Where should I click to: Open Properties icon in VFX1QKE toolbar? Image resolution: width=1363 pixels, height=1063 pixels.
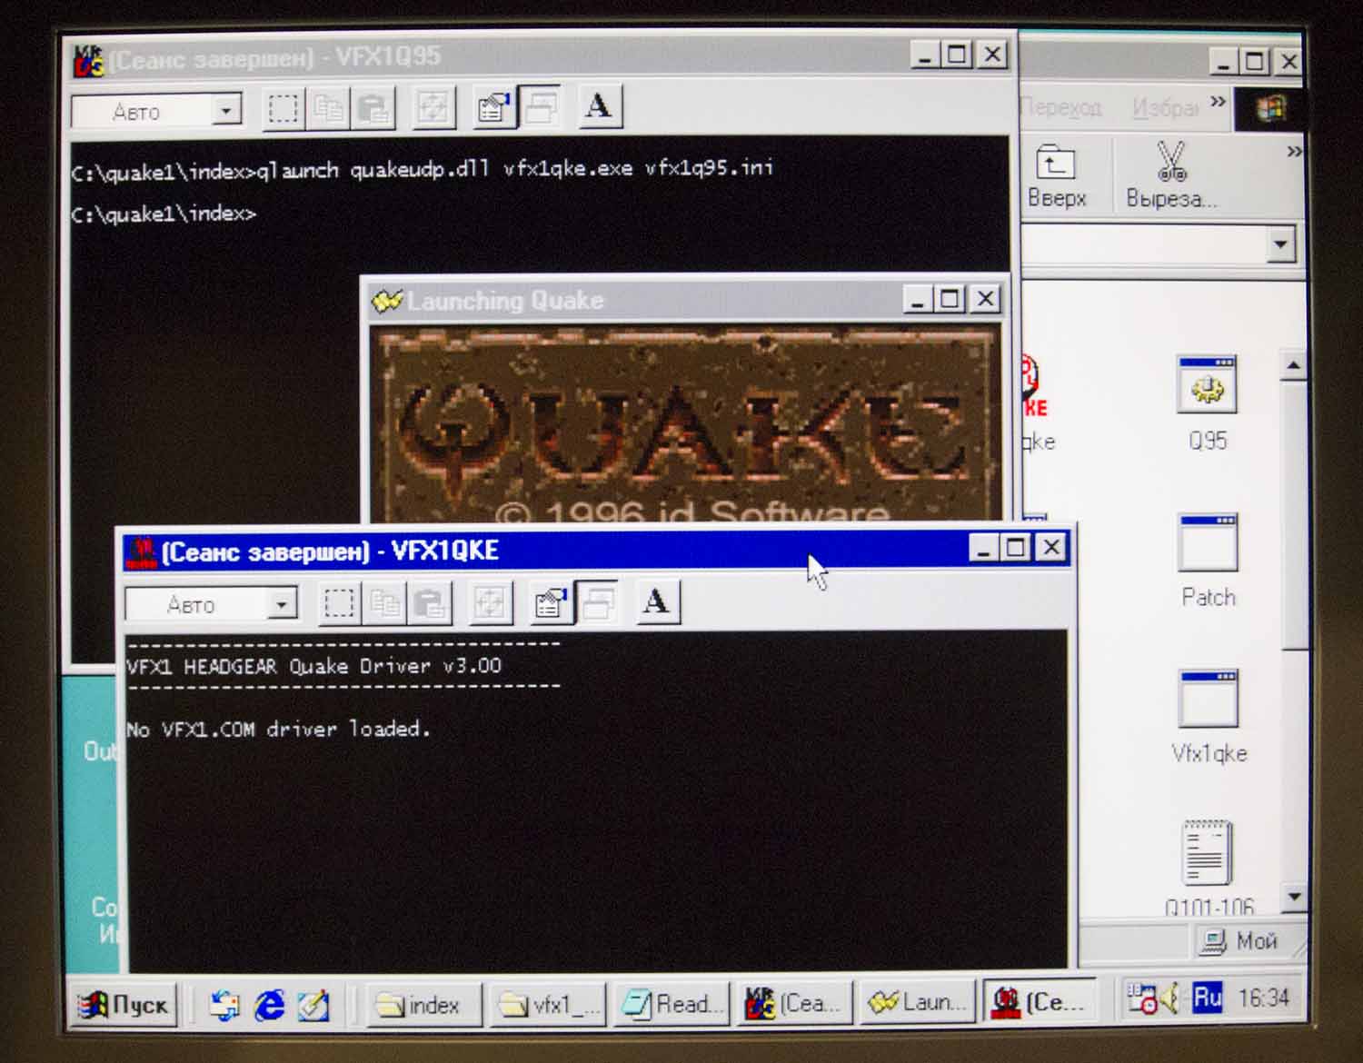point(551,603)
